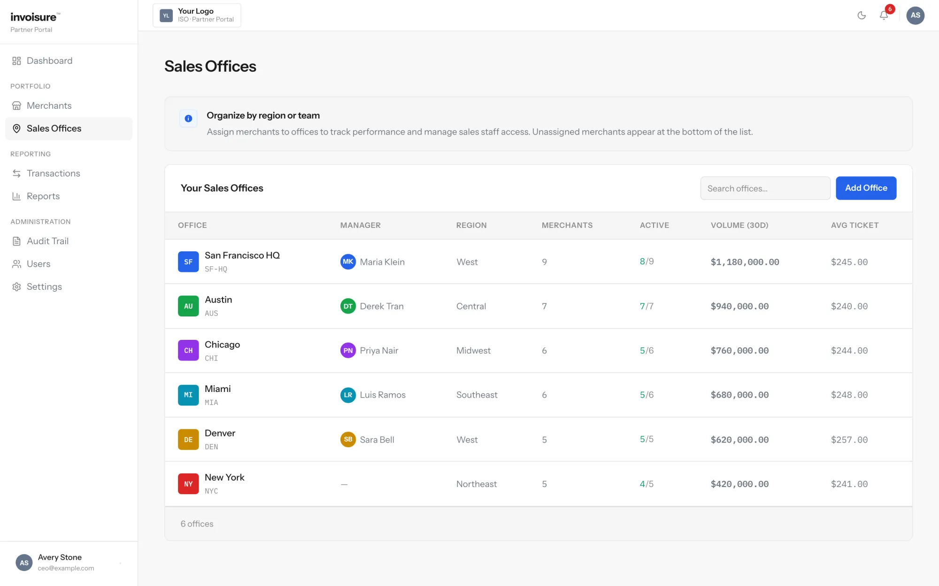Sort by VOLUME (30D) column header
The width and height of the screenshot is (939, 586).
click(x=739, y=225)
